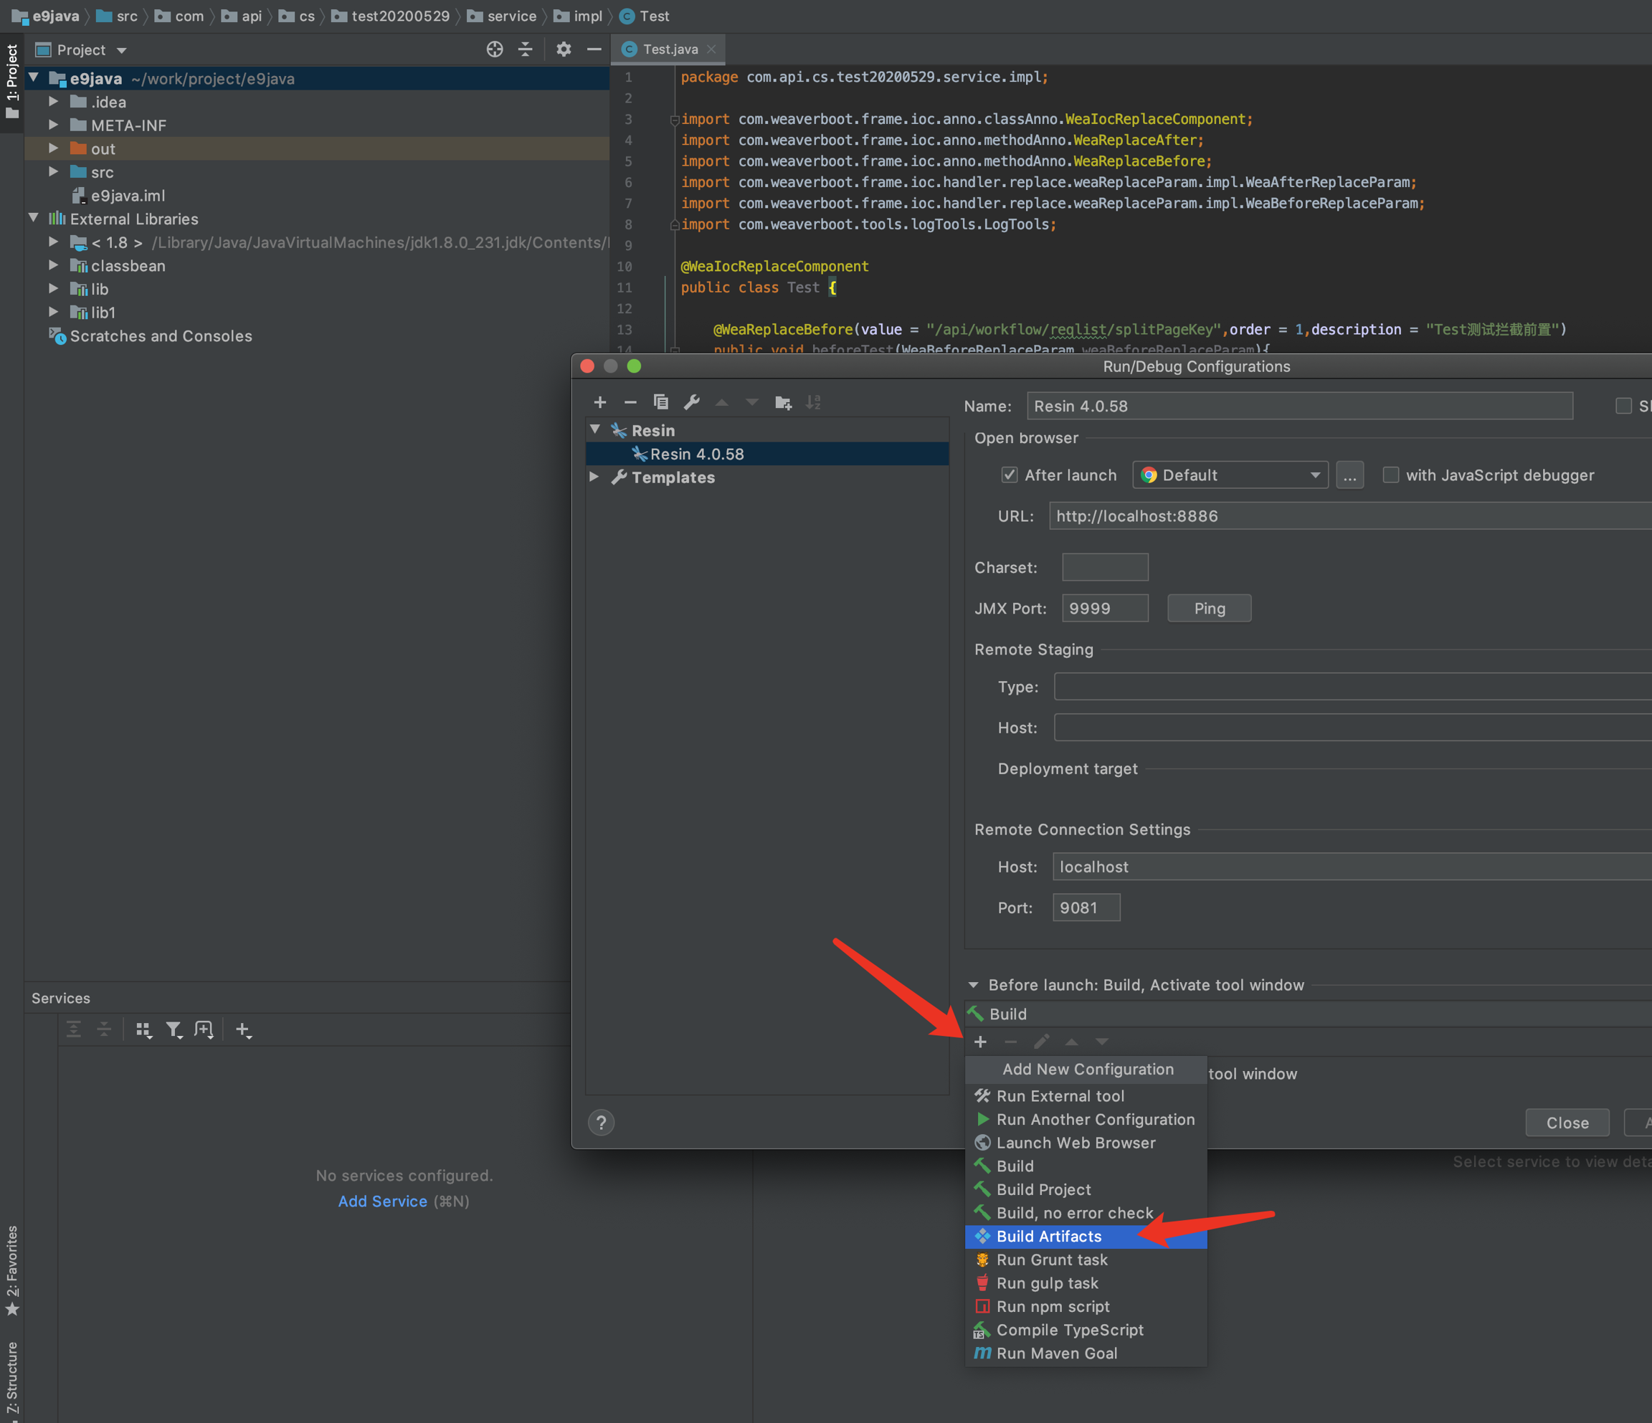This screenshot has width=1652, height=1423.
Task: Click the locate file crosshair icon in Project panel
Action: pyautogui.click(x=494, y=49)
